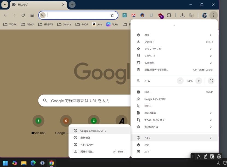Open the Gmail checker extension icon
The width and height of the screenshot is (227, 167).
pyautogui.click(x=133, y=15)
